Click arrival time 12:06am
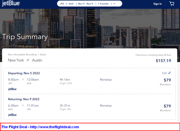Viewport: 180px width, 131px height. [x=33, y=79]
